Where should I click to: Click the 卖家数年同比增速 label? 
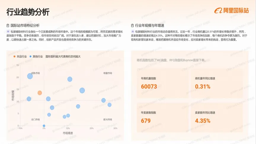pyautogui.click(x=205, y=113)
